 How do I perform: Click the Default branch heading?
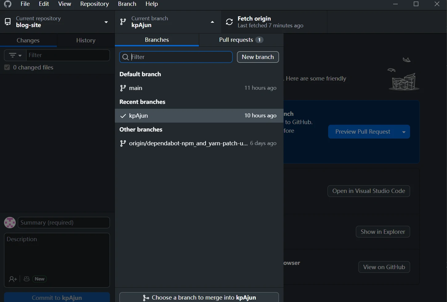coord(140,74)
